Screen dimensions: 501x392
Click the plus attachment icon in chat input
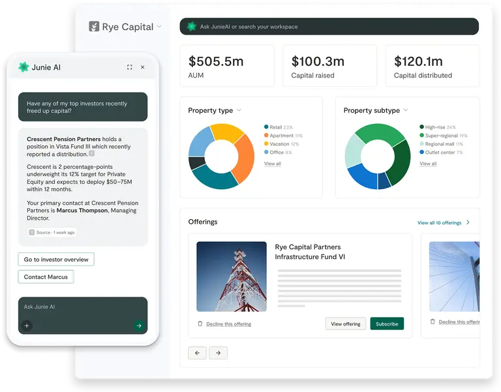[x=27, y=325]
